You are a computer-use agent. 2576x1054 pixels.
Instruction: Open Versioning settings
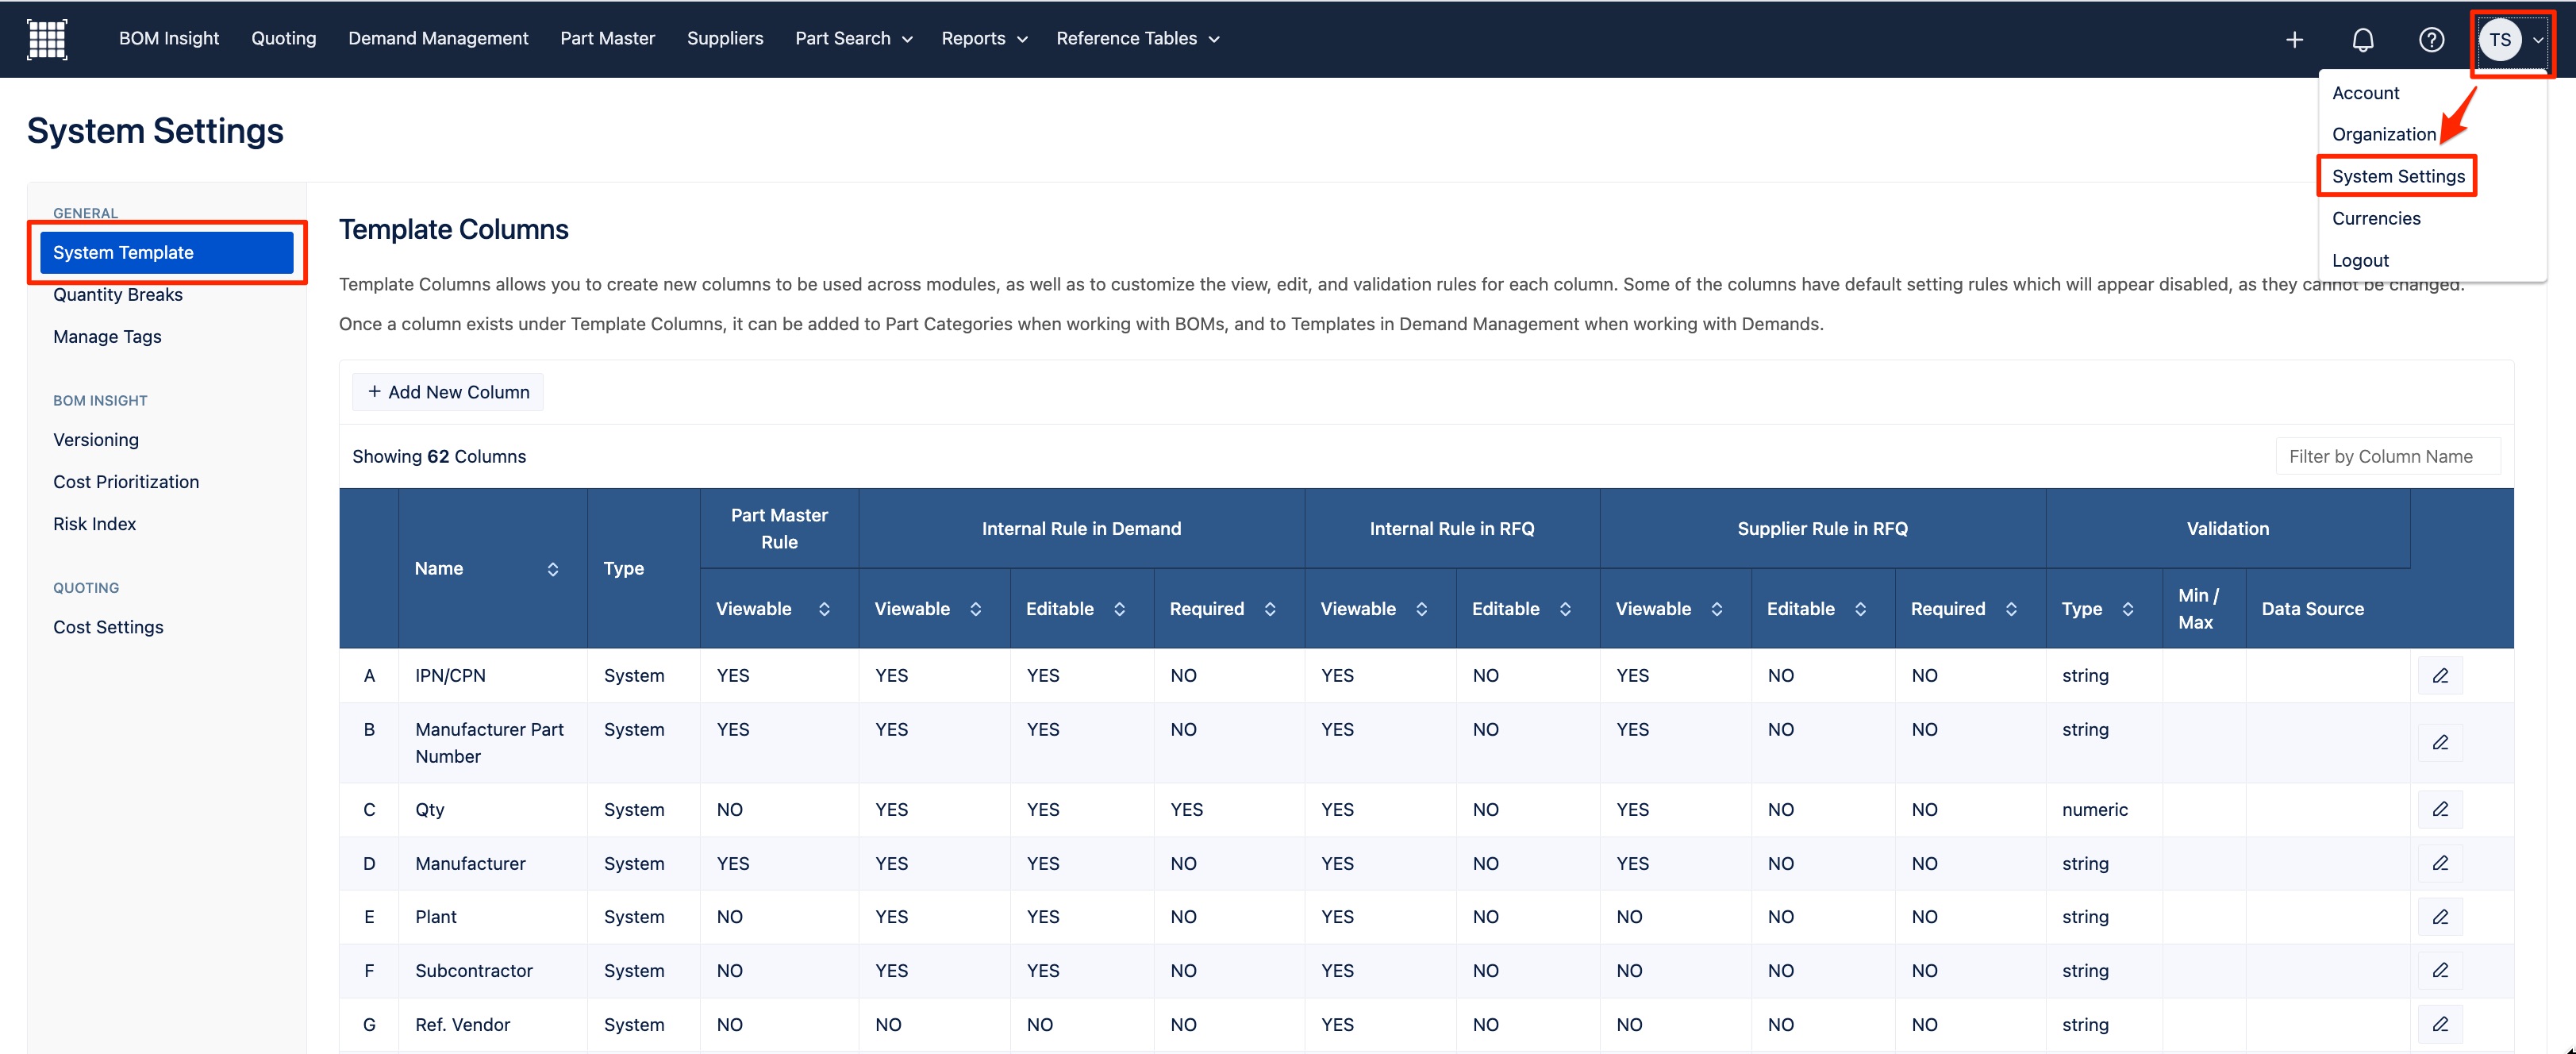96,440
